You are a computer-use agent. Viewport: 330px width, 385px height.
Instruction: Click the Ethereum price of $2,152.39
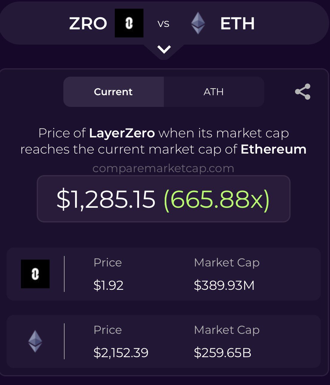121,353
